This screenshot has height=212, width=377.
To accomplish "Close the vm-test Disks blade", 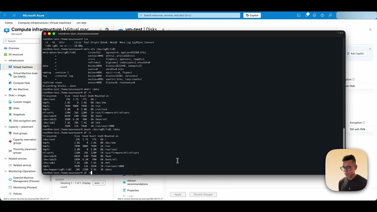I will tap(370, 29).
